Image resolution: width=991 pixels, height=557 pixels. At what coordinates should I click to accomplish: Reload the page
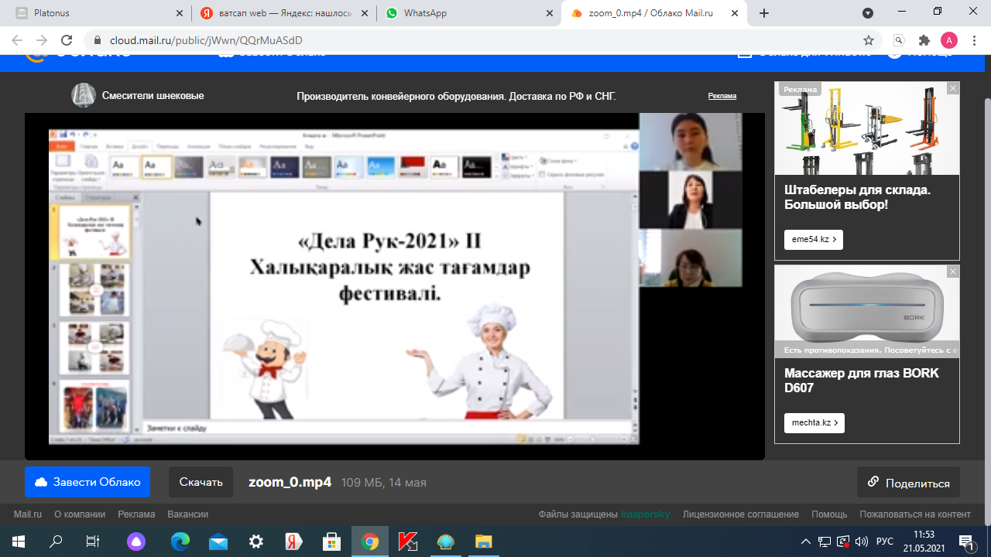click(x=67, y=40)
